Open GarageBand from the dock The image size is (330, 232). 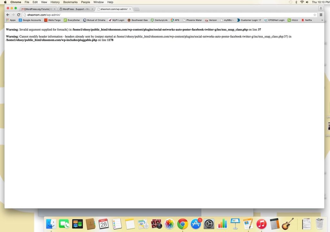tap(288, 224)
